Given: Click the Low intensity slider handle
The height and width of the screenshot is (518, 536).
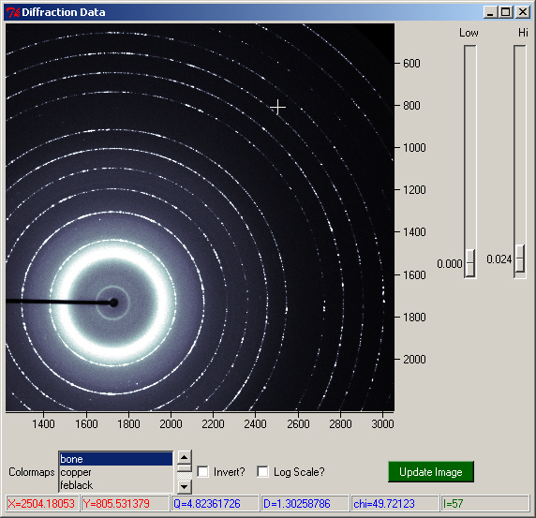Looking at the screenshot, I should (x=470, y=263).
